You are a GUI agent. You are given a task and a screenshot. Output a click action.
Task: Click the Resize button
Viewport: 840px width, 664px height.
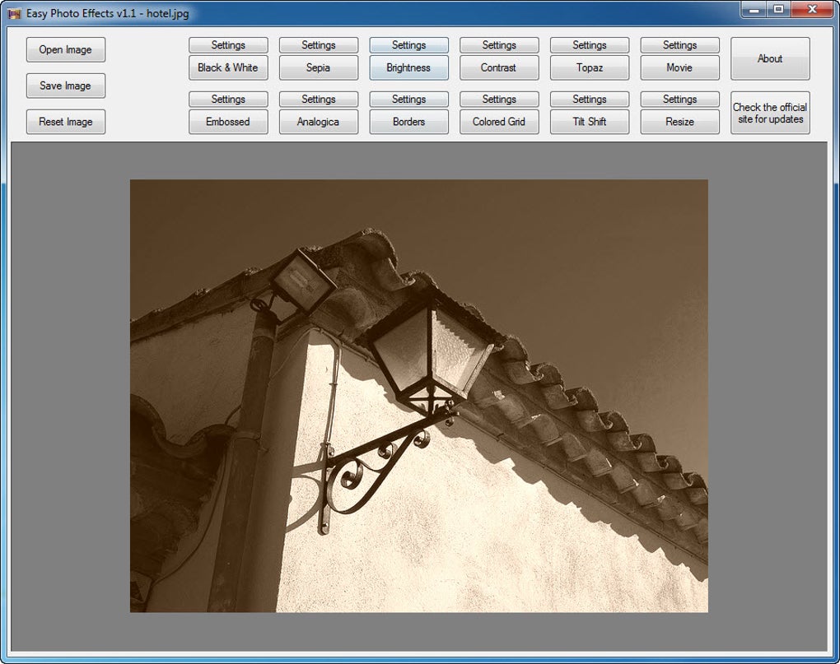point(679,122)
